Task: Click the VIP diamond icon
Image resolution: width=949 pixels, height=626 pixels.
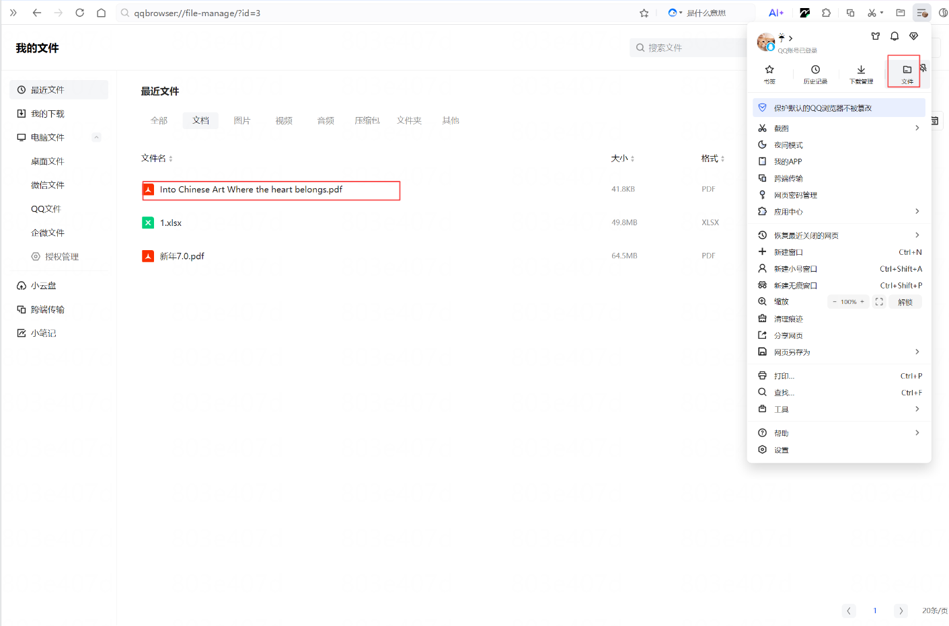Action: click(913, 36)
